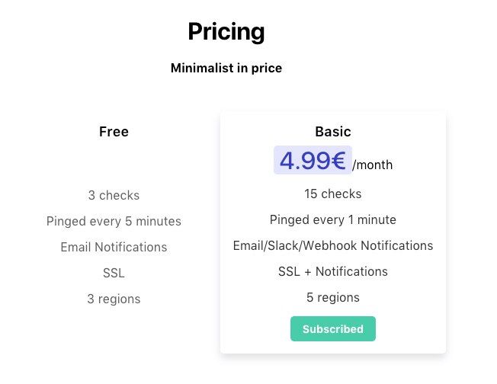Click the euro symbol in the price
The height and width of the screenshot is (384, 497).
tap(338, 161)
